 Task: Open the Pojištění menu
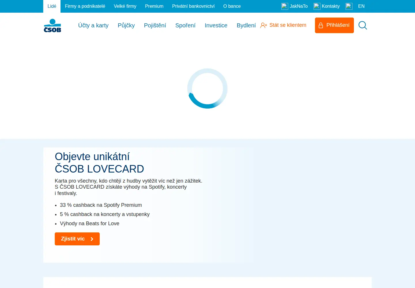click(155, 25)
